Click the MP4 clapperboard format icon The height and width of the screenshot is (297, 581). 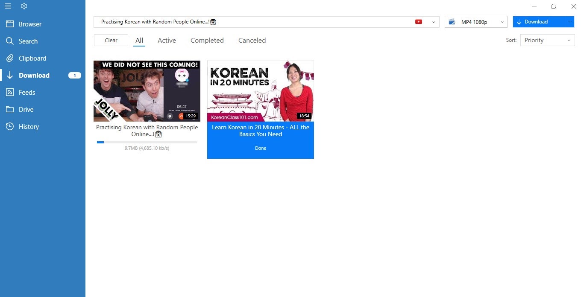pos(452,22)
